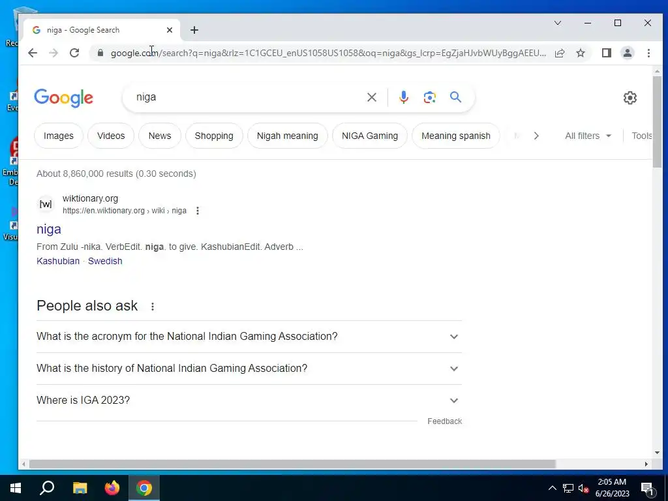The image size is (668, 501).
Task: Expand 'Where is IGA 2023?' question
Action: 249,401
